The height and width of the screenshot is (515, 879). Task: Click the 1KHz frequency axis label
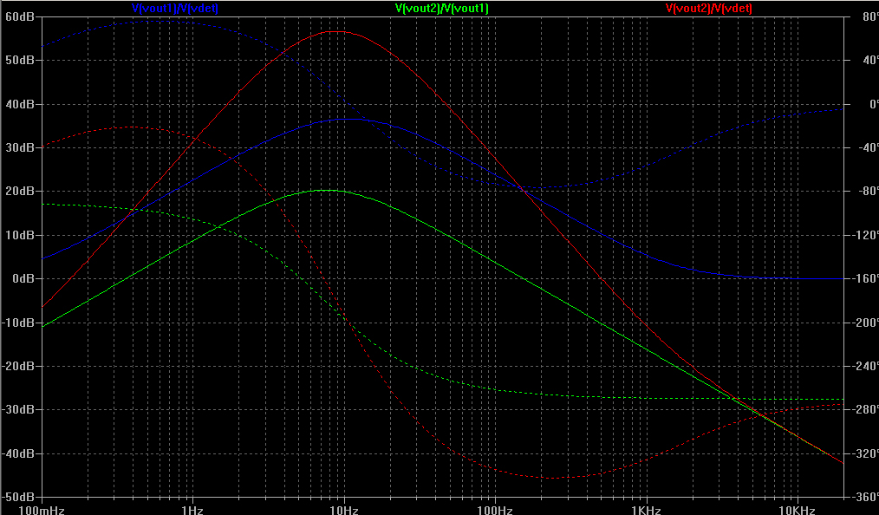click(x=647, y=510)
